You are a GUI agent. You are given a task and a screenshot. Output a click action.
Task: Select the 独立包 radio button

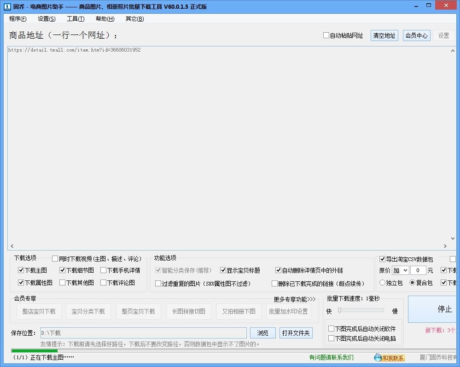click(383, 283)
